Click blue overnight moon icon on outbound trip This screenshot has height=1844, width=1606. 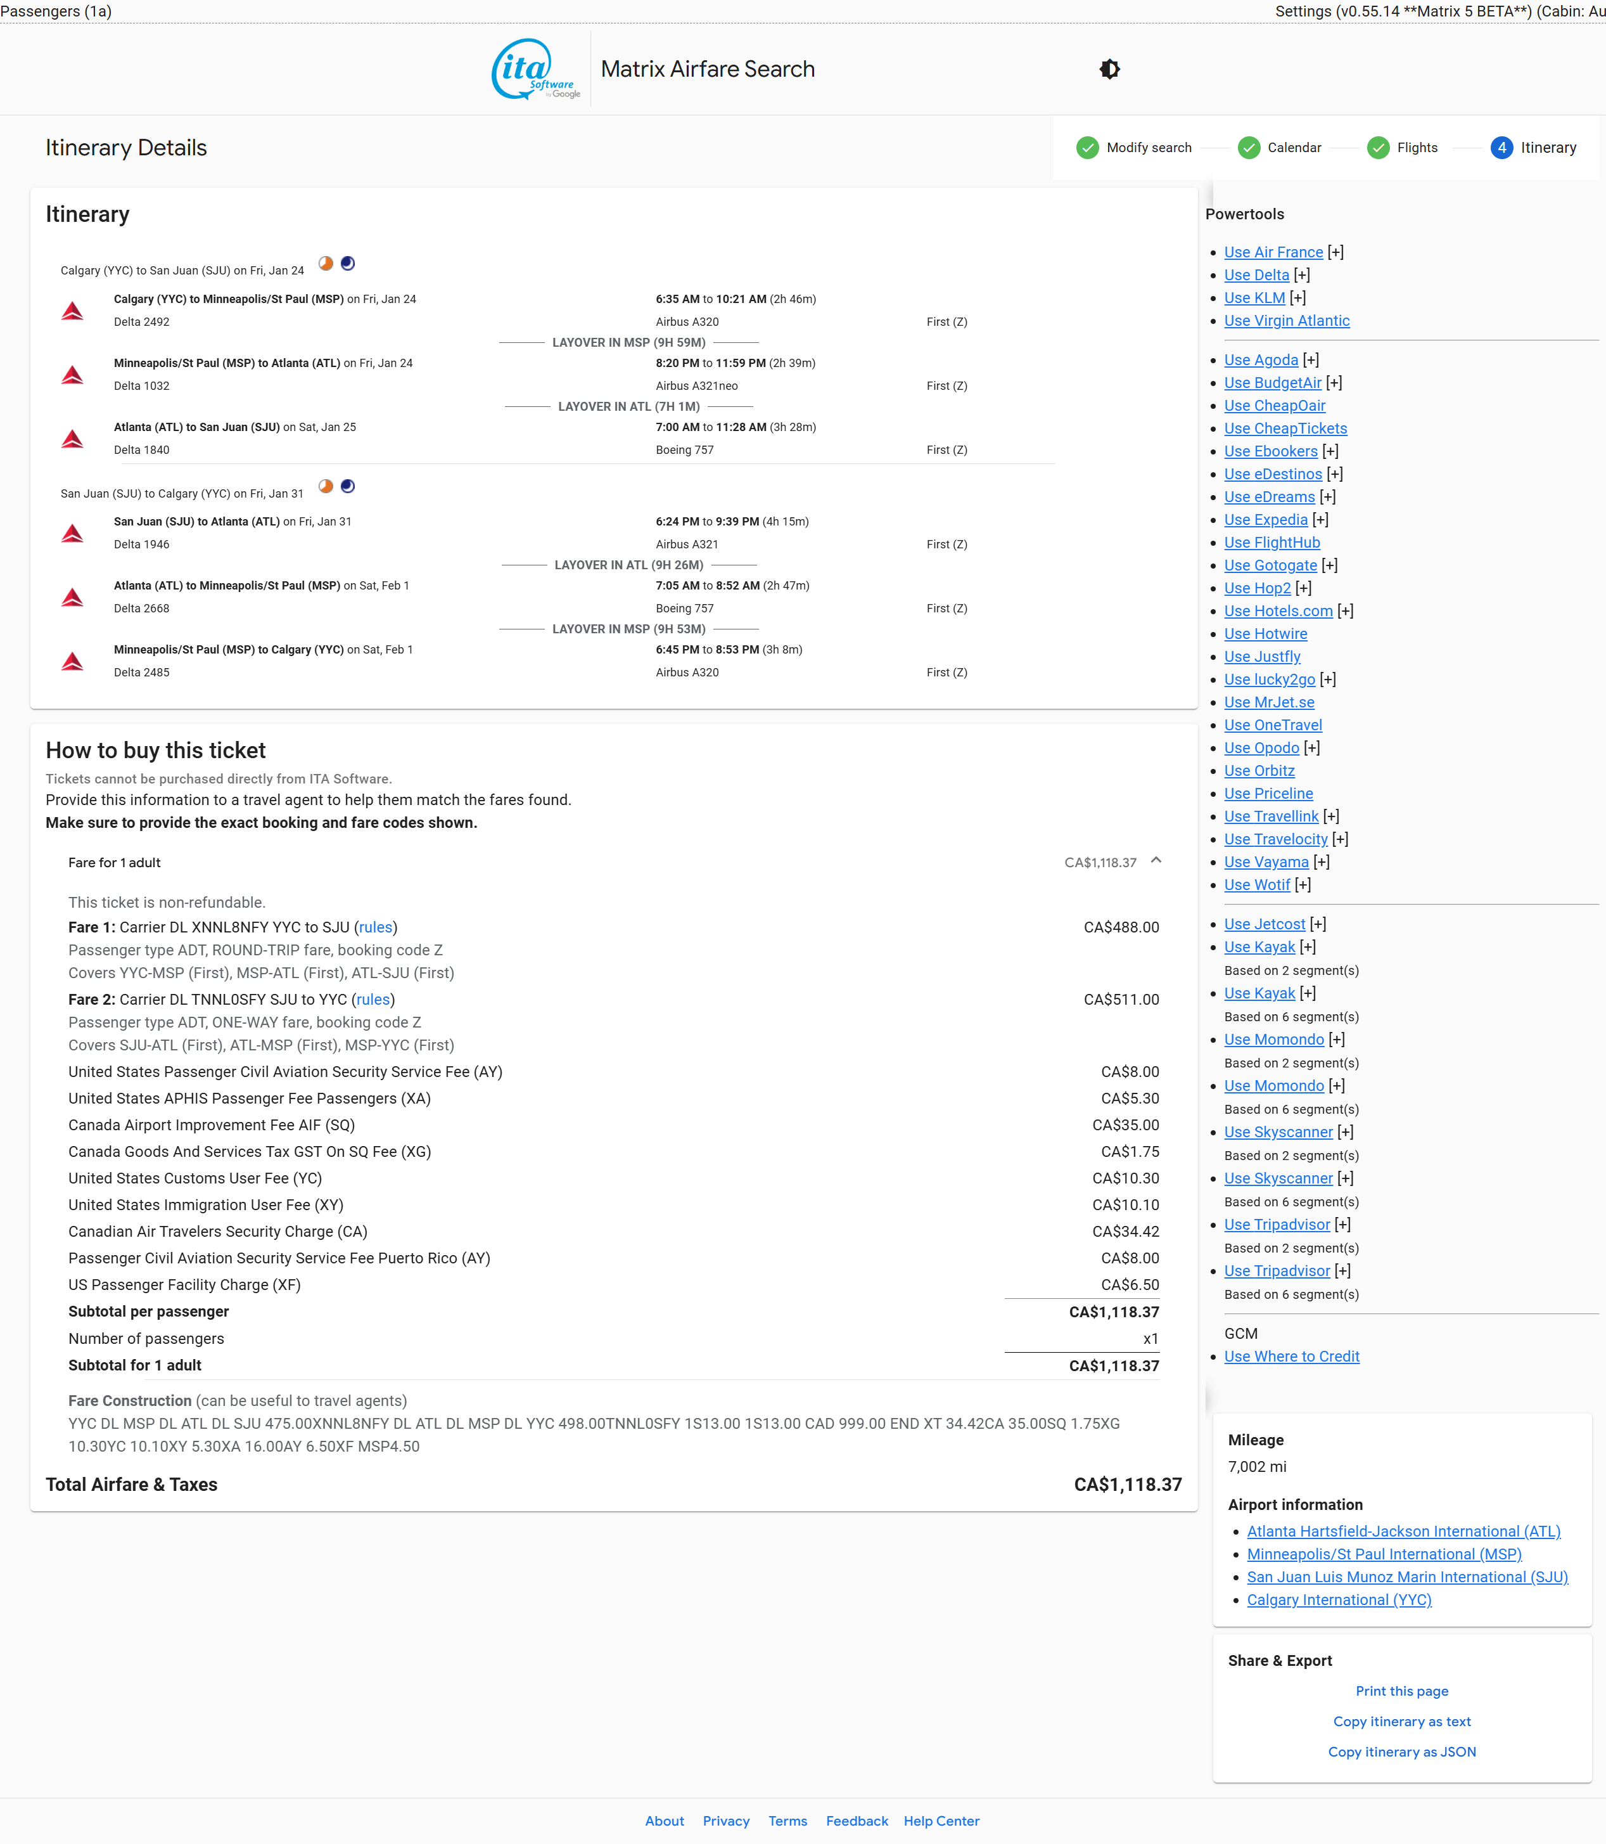click(x=348, y=264)
